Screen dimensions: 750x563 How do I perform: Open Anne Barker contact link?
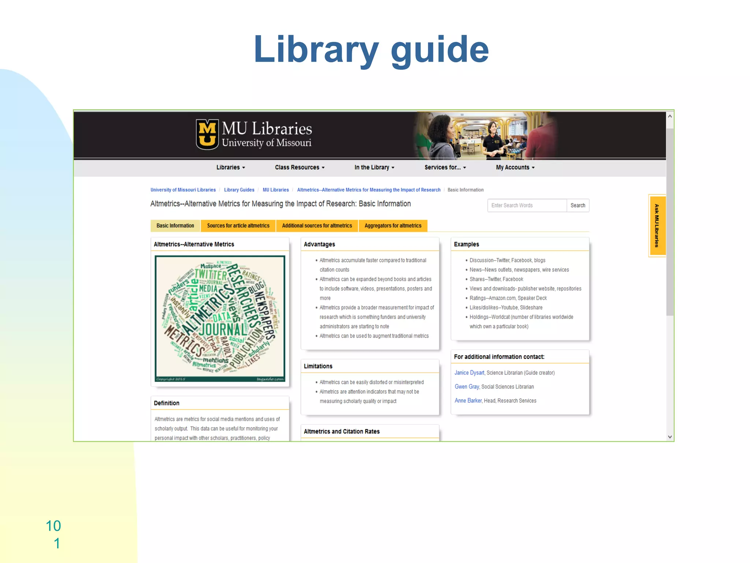click(x=468, y=401)
